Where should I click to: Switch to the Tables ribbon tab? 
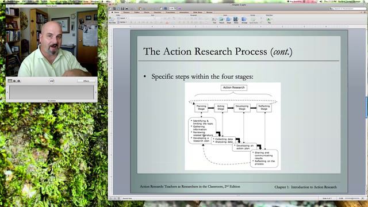pos(137,12)
